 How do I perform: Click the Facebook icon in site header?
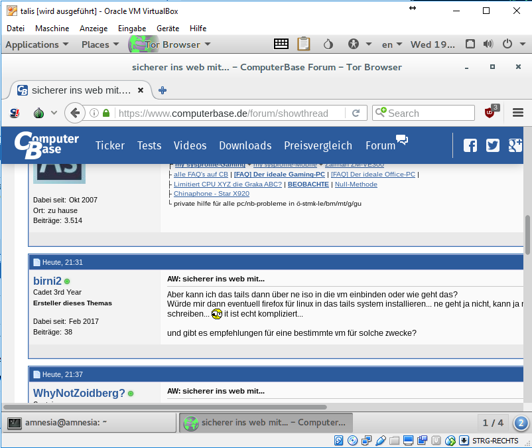(470, 145)
